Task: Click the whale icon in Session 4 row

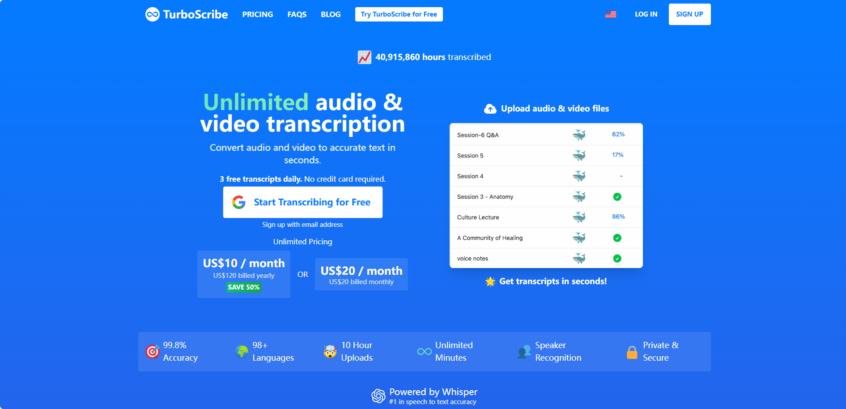Action: 579,176
